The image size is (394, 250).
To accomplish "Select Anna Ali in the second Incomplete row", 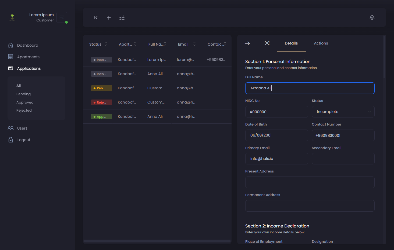I will coord(155,74).
